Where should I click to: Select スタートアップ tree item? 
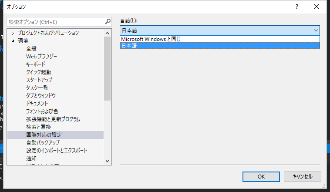(39, 80)
